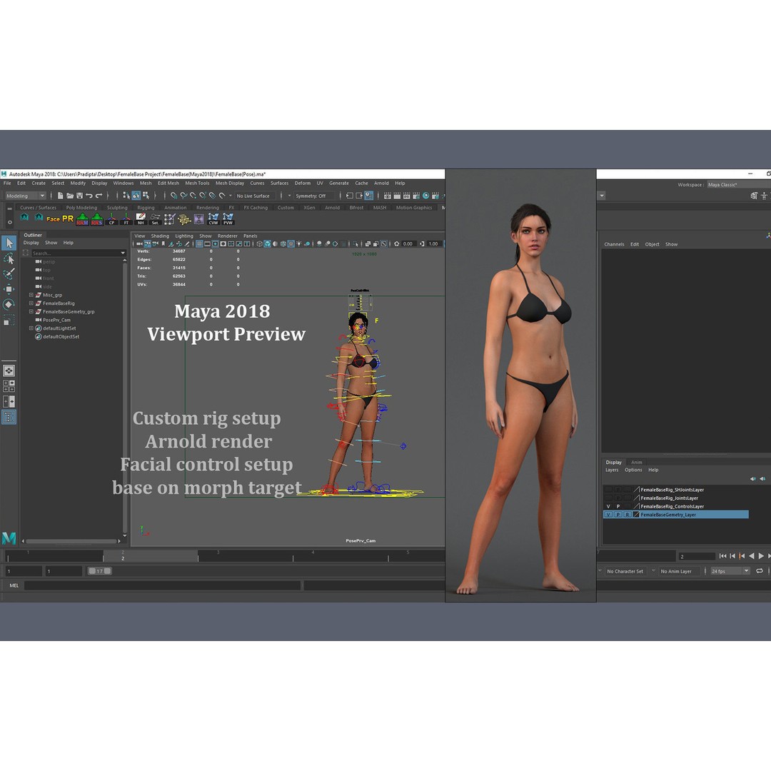This screenshot has height=771, width=771.
Task: Click the Undo arrow icon
Action: click(89, 196)
